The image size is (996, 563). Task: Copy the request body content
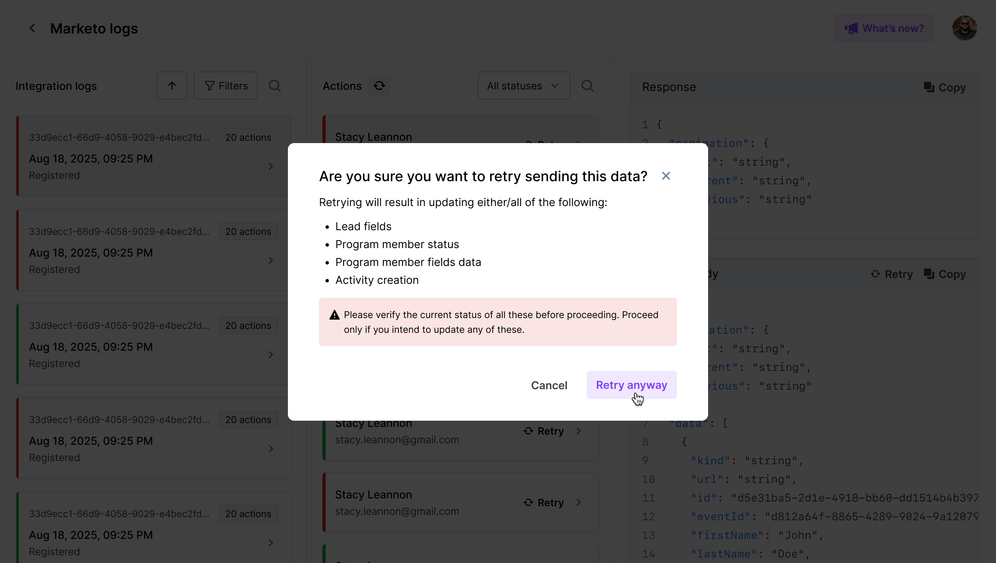pyautogui.click(x=945, y=274)
